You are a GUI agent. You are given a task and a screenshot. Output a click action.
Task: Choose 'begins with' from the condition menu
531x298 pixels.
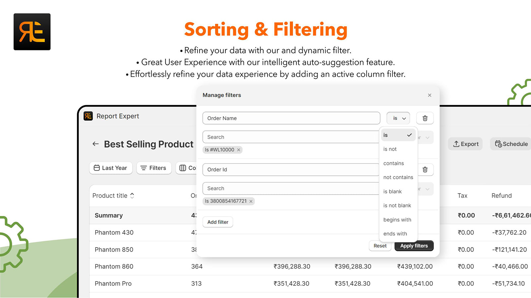pos(397,220)
